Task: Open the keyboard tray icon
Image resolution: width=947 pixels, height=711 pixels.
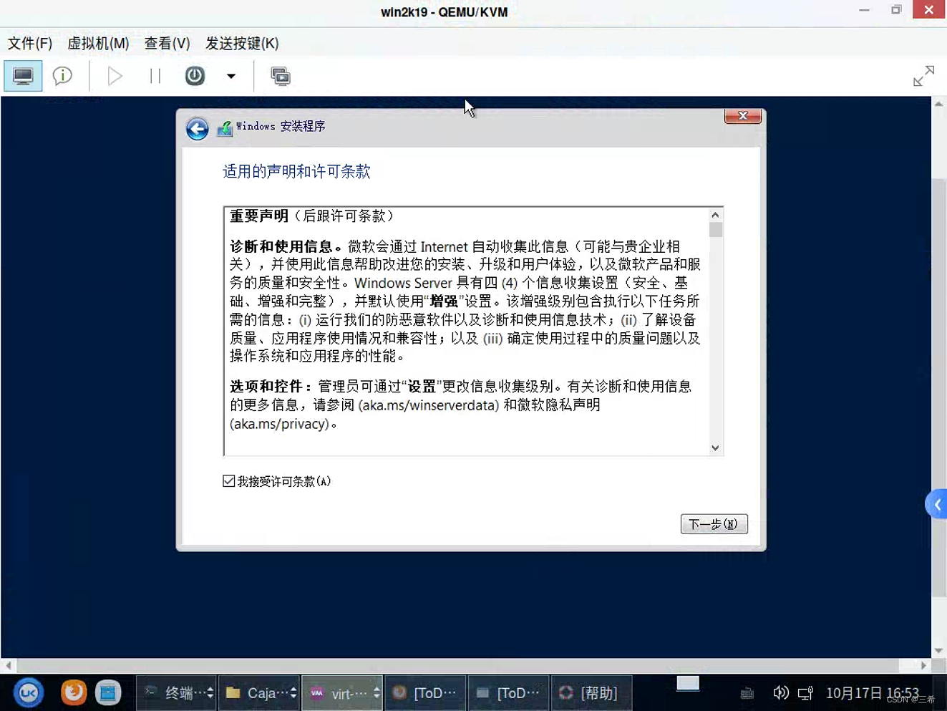Action: click(747, 693)
